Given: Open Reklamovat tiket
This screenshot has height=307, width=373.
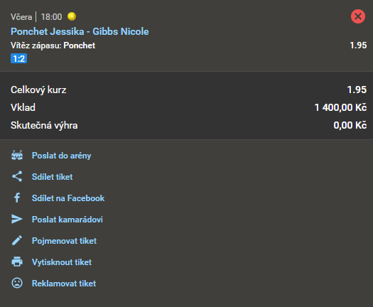Looking at the screenshot, I should coord(64,284).
